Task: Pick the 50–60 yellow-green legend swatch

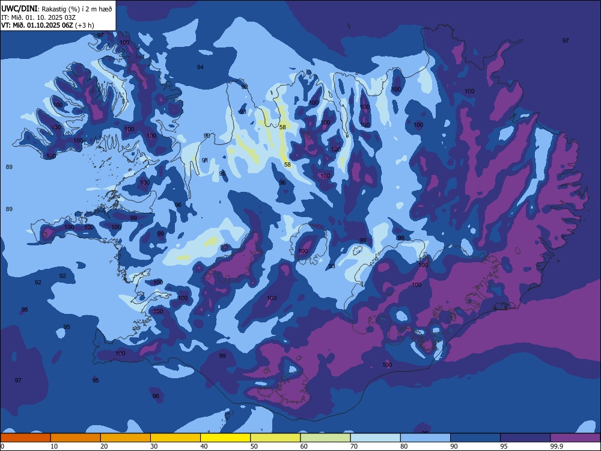Action: (275, 438)
